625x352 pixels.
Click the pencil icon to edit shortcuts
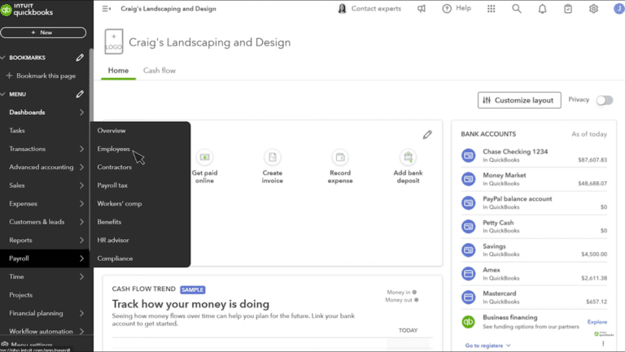(x=427, y=135)
